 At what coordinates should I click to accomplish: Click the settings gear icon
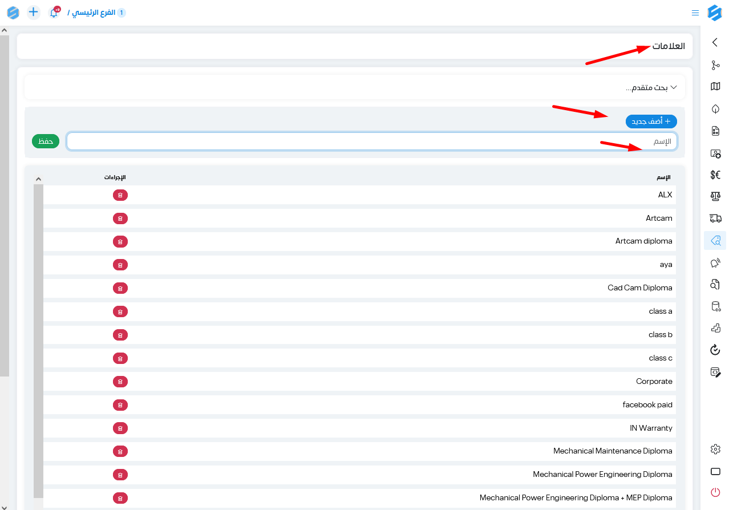(x=715, y=449)
